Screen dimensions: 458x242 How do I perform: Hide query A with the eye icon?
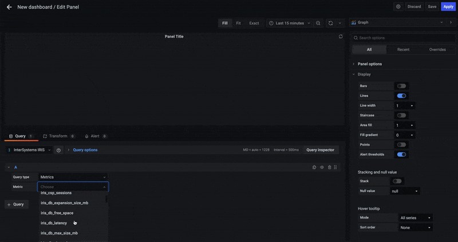(322, 167)
